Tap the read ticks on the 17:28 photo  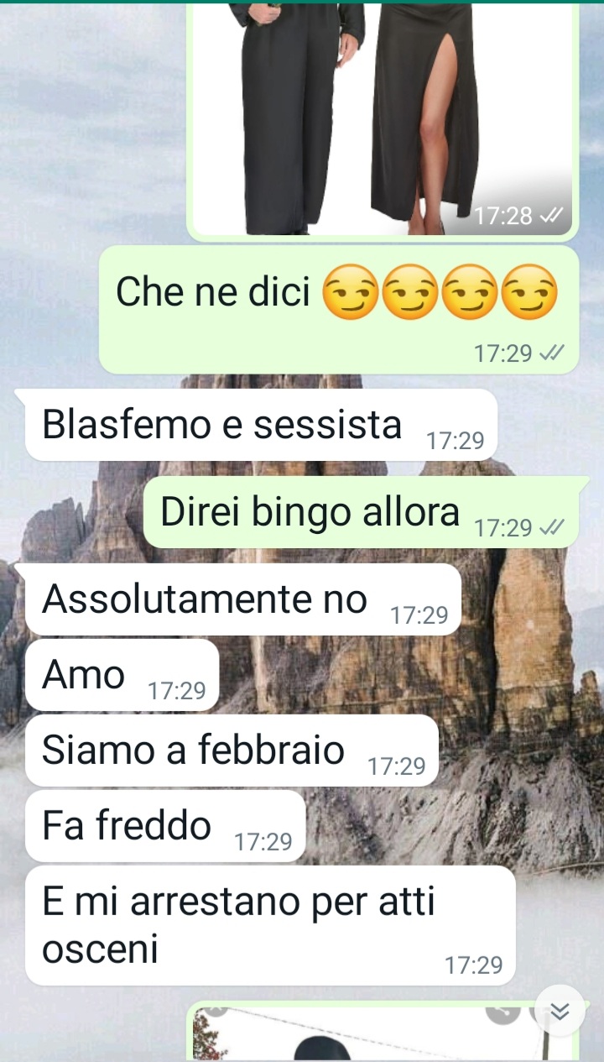[x=550, y=216]
